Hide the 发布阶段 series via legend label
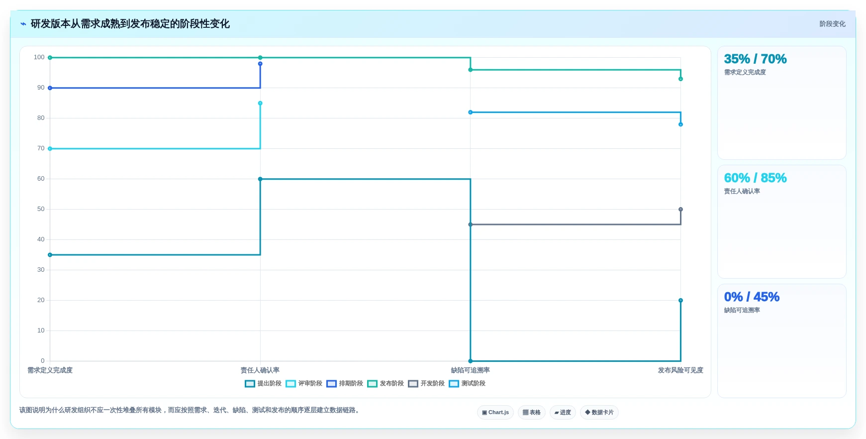 point(392,384)
